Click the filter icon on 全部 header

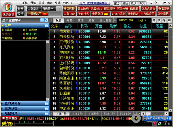pos(47,25)
